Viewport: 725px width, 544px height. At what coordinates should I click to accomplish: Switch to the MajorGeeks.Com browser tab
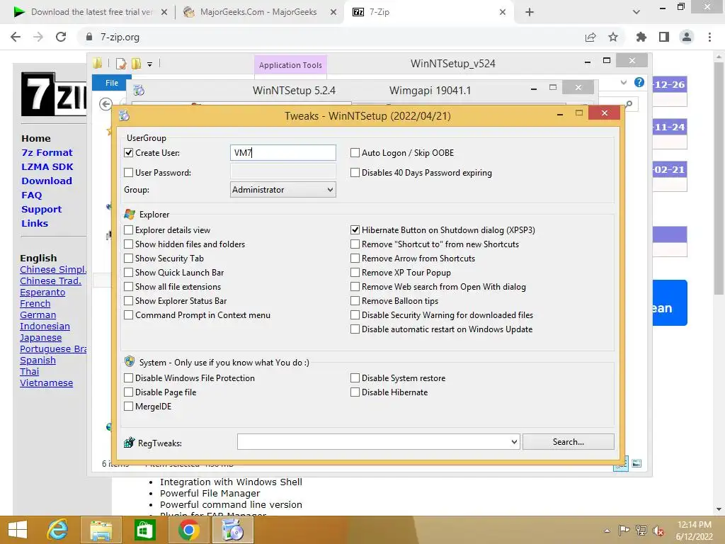(x=258, y=12)
